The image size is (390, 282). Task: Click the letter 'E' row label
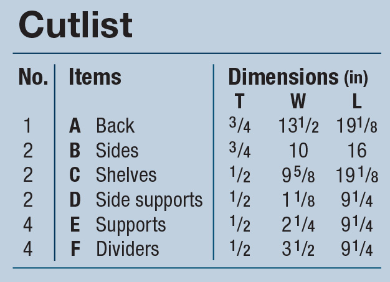[x=75, y=225]
